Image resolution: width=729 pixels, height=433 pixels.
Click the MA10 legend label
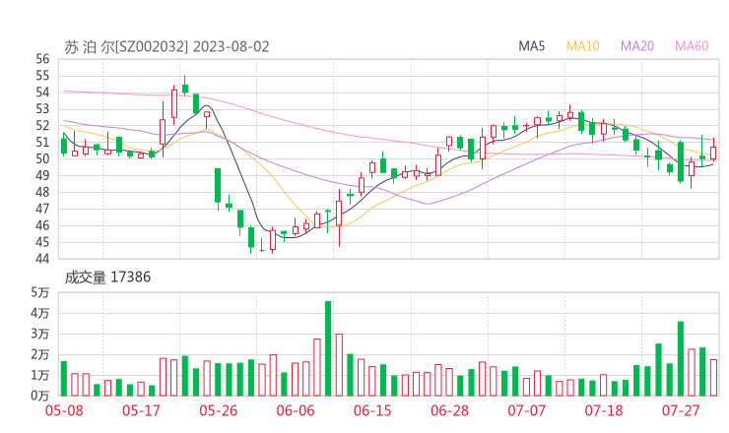(582, 46)
